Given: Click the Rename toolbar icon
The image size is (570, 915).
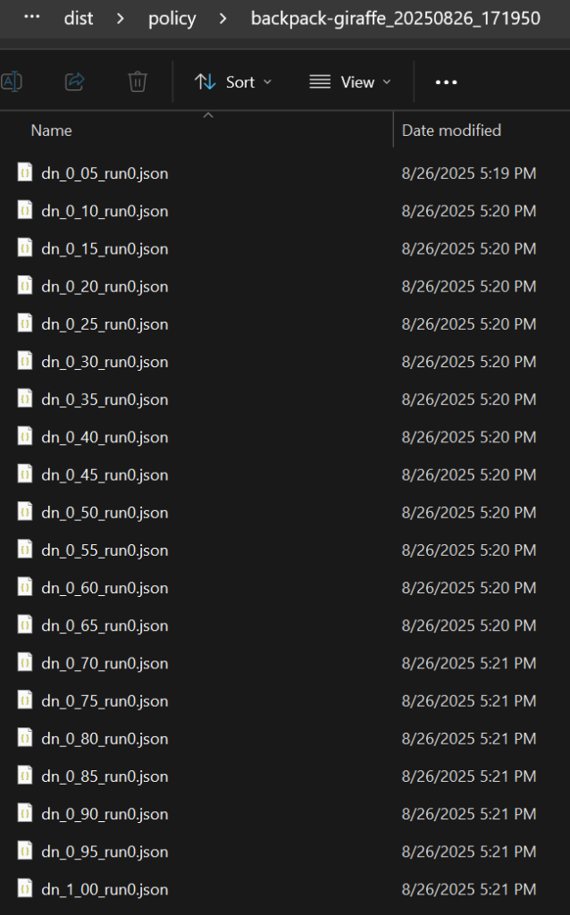Looking at the screenshot, I should coord(11,81).
